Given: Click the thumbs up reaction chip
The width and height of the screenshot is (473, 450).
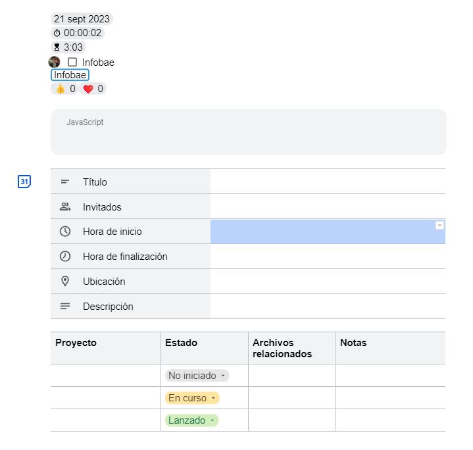Looking at the screenshot, I should click(64, 89).
